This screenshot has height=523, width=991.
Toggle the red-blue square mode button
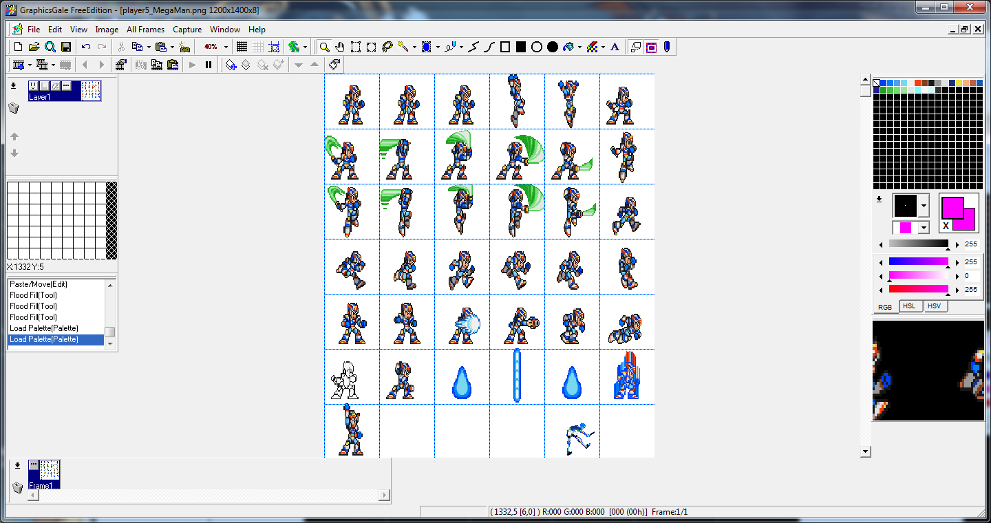(x=651, y=47)
